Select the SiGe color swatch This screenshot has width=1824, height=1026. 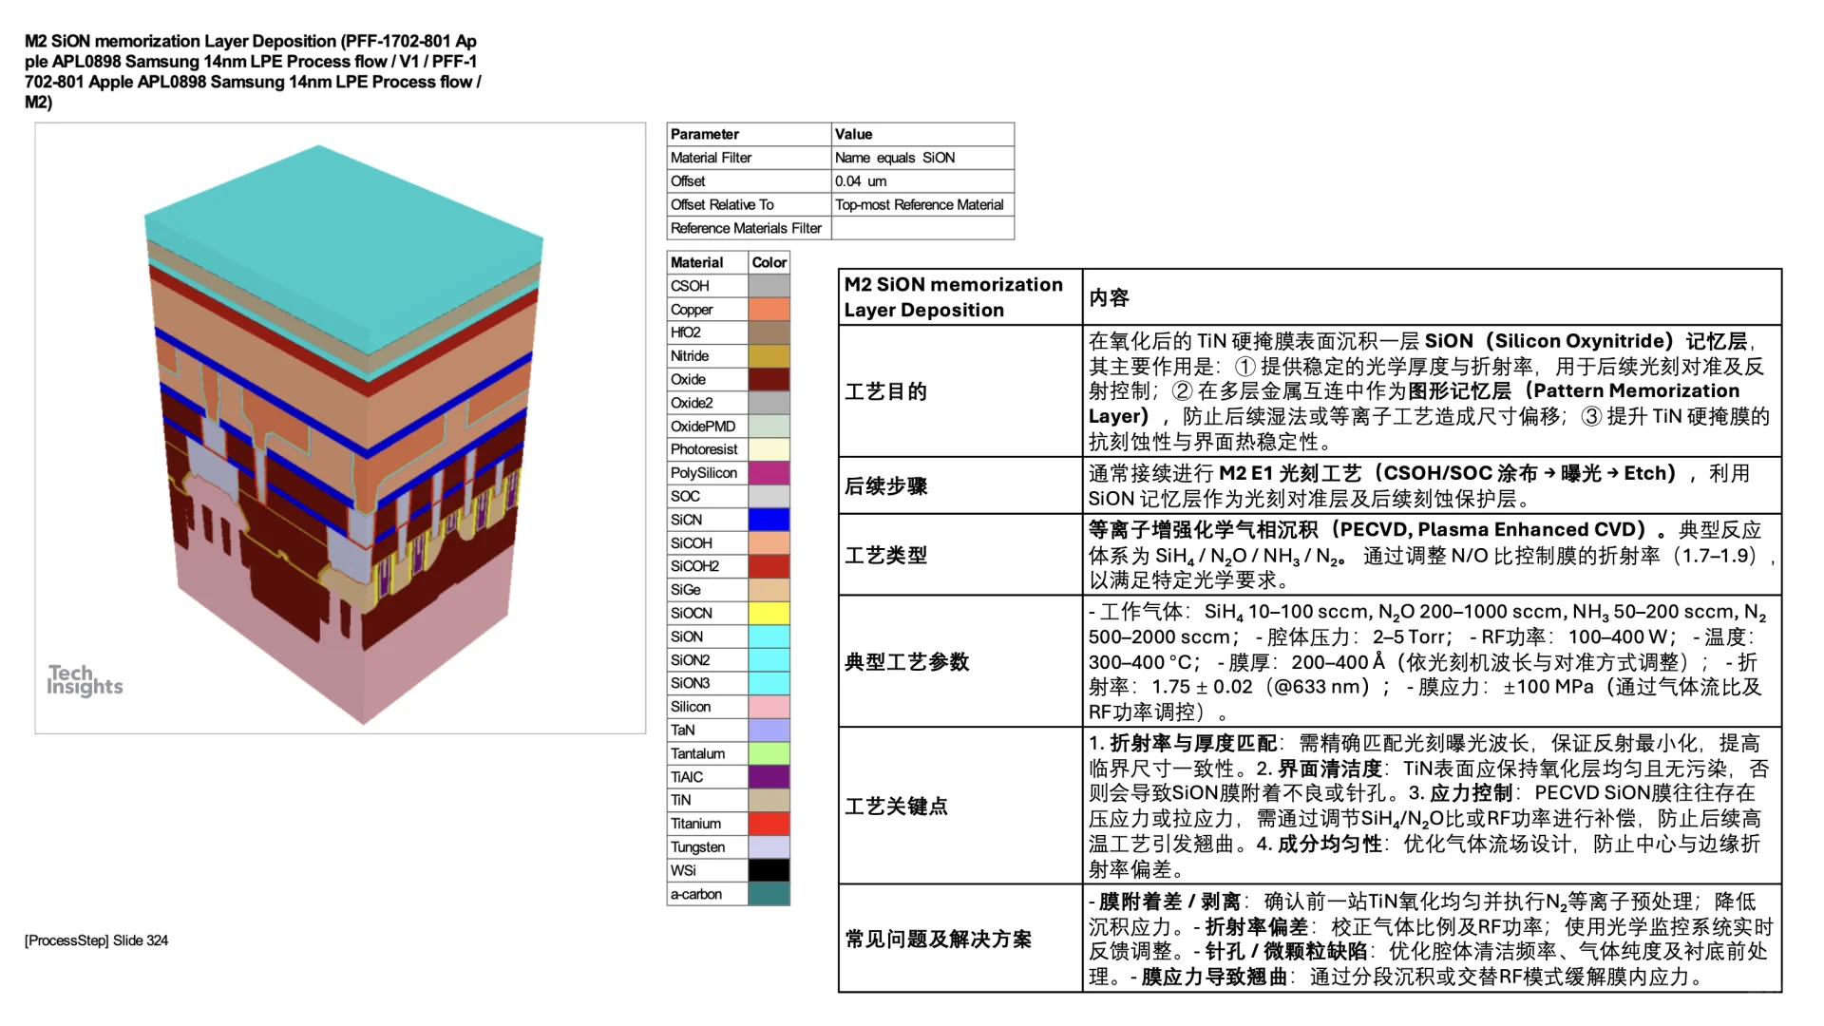(x=769, y=589)
